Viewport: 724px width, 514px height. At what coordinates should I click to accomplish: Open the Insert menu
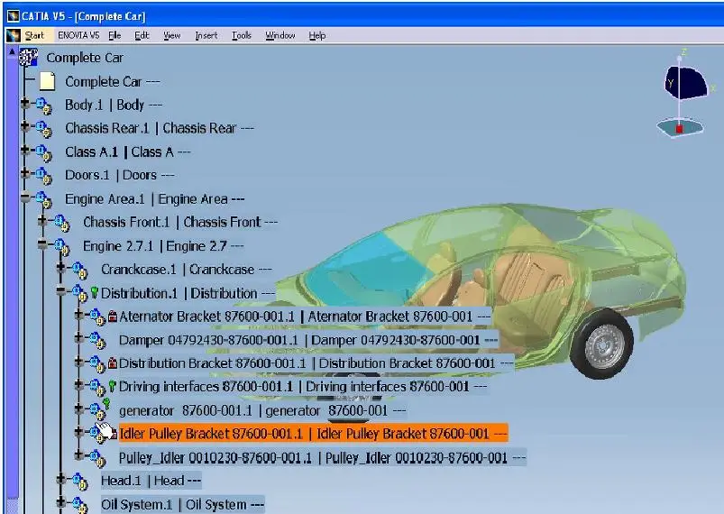[206, 35]
